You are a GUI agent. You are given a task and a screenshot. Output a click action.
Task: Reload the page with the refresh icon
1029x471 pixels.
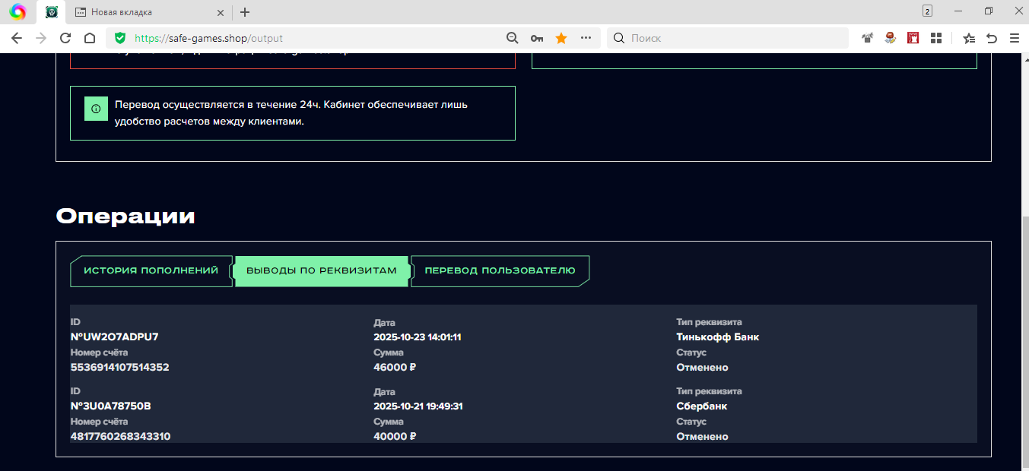pyautogui.click(x=65, y=38)
